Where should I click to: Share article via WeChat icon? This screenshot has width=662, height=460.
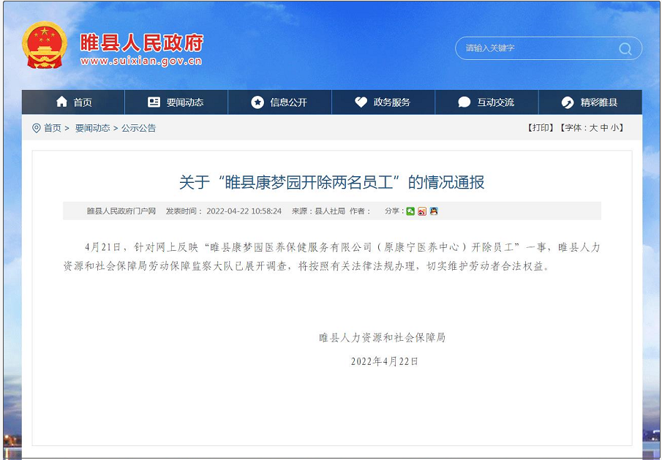tap(410, 211)
